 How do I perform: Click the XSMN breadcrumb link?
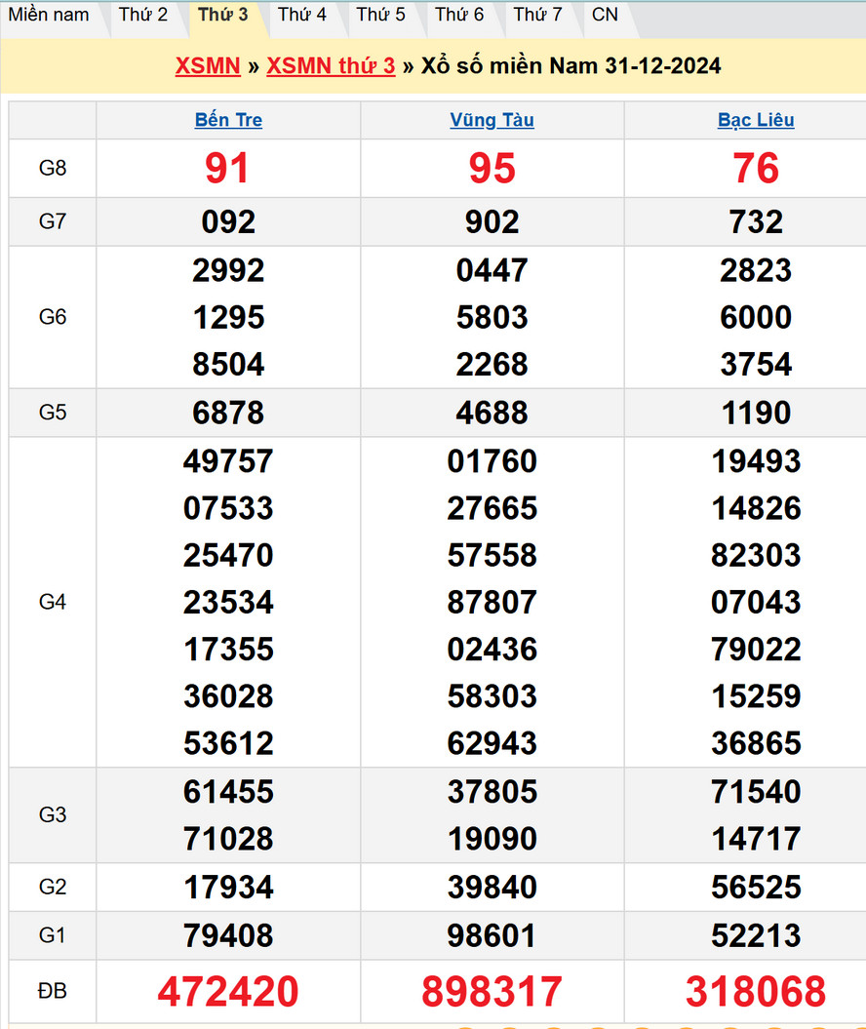tap(208, 65)
